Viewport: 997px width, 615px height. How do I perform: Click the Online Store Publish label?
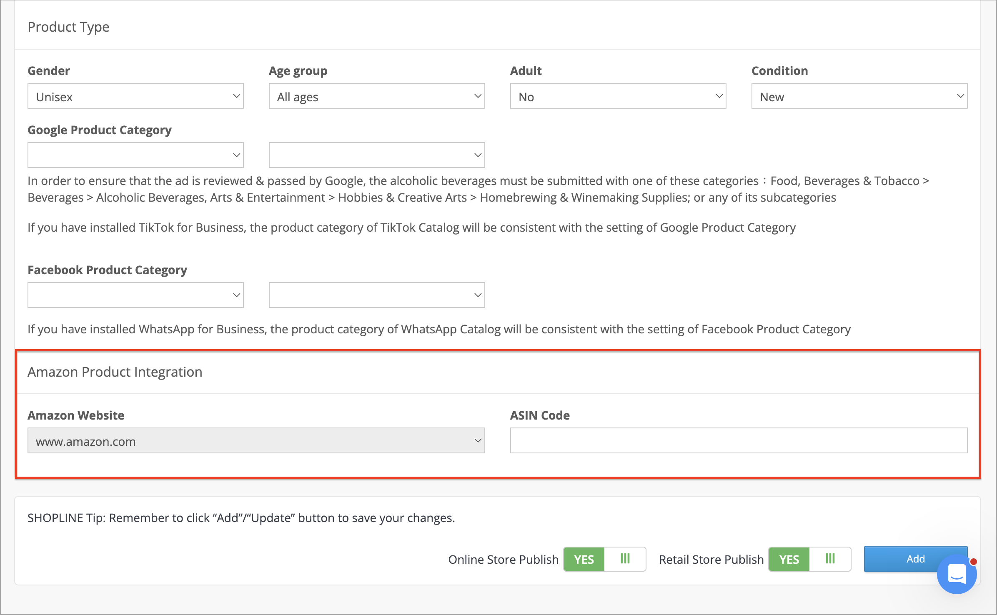[504, 560]
